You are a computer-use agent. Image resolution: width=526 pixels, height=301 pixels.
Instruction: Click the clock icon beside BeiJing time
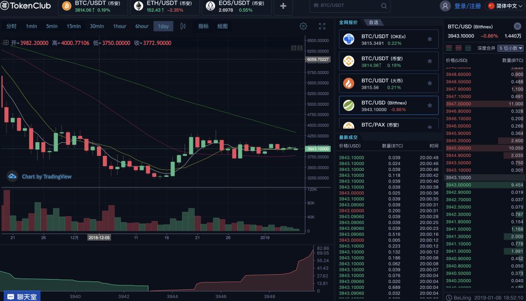(x=449, y=297)
